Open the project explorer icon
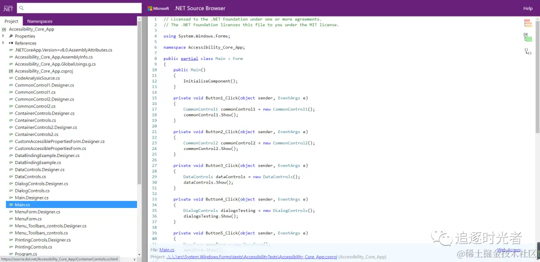 click(x=527, y=37)
